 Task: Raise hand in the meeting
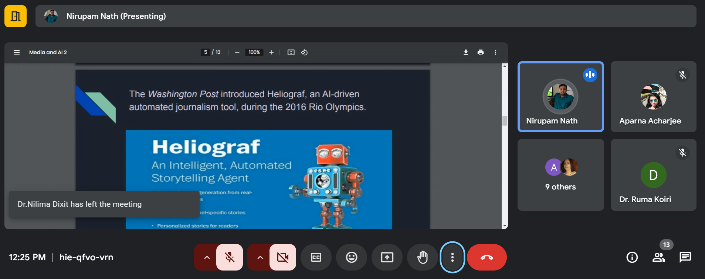point(423,257)
